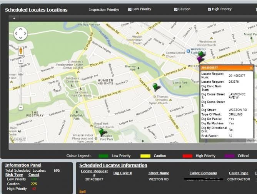Viewport: 257px width, 194px height.
Task: Click the LAWRENCE AVE W cross street value
Action: click(237, 96)
